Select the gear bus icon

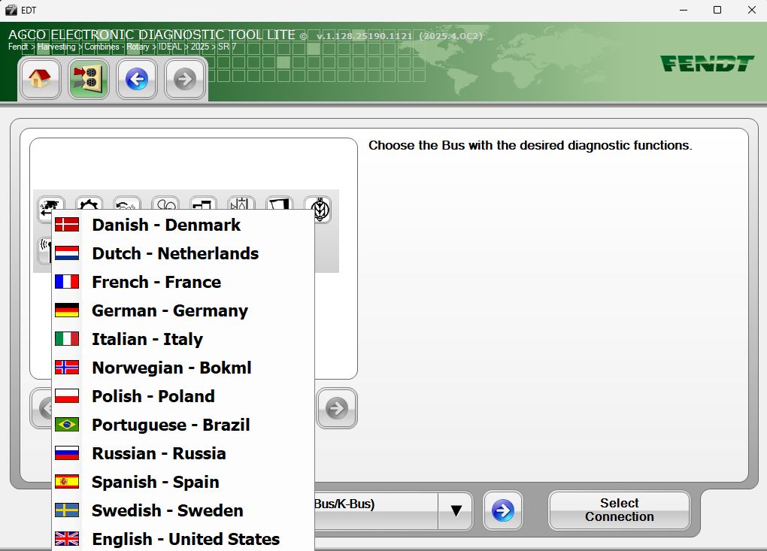pos(89,204)
